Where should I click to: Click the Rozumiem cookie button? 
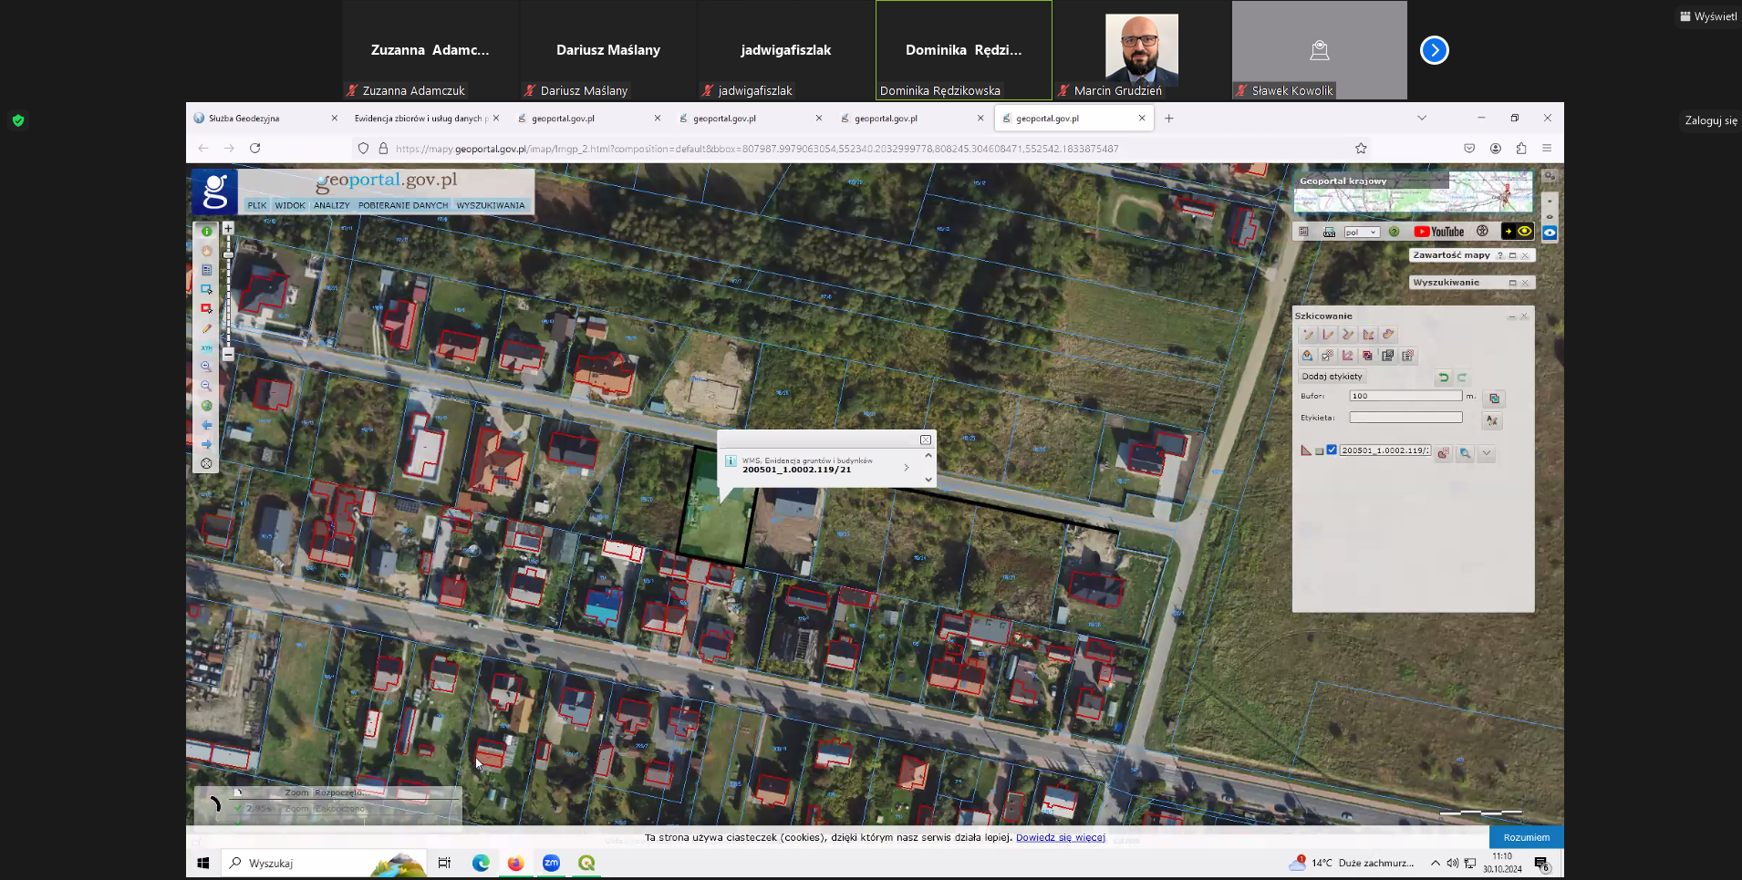1526,837
